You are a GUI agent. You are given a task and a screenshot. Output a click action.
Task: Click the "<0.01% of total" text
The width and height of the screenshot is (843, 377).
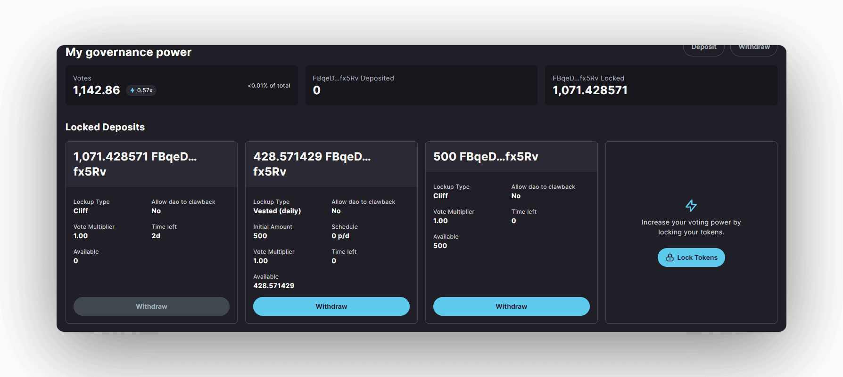click(269, 86)
